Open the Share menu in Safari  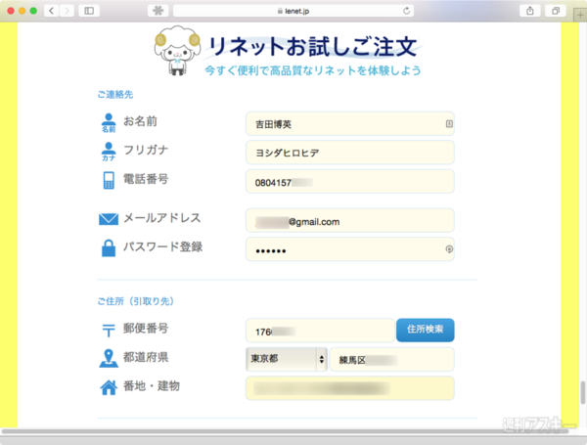(530, 11)
